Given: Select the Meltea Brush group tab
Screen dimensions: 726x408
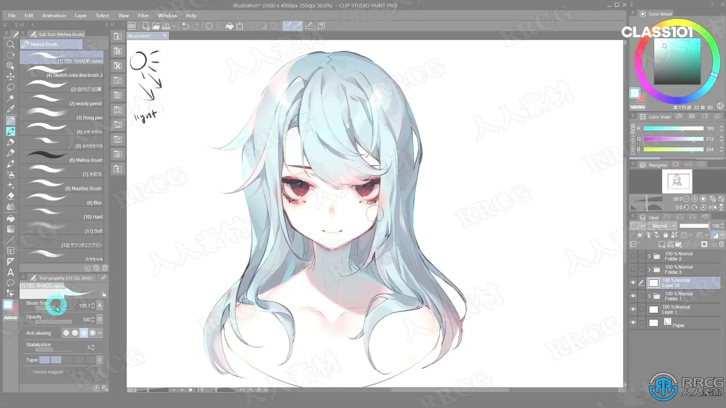Looking at the screenshot, I should 51,44.
